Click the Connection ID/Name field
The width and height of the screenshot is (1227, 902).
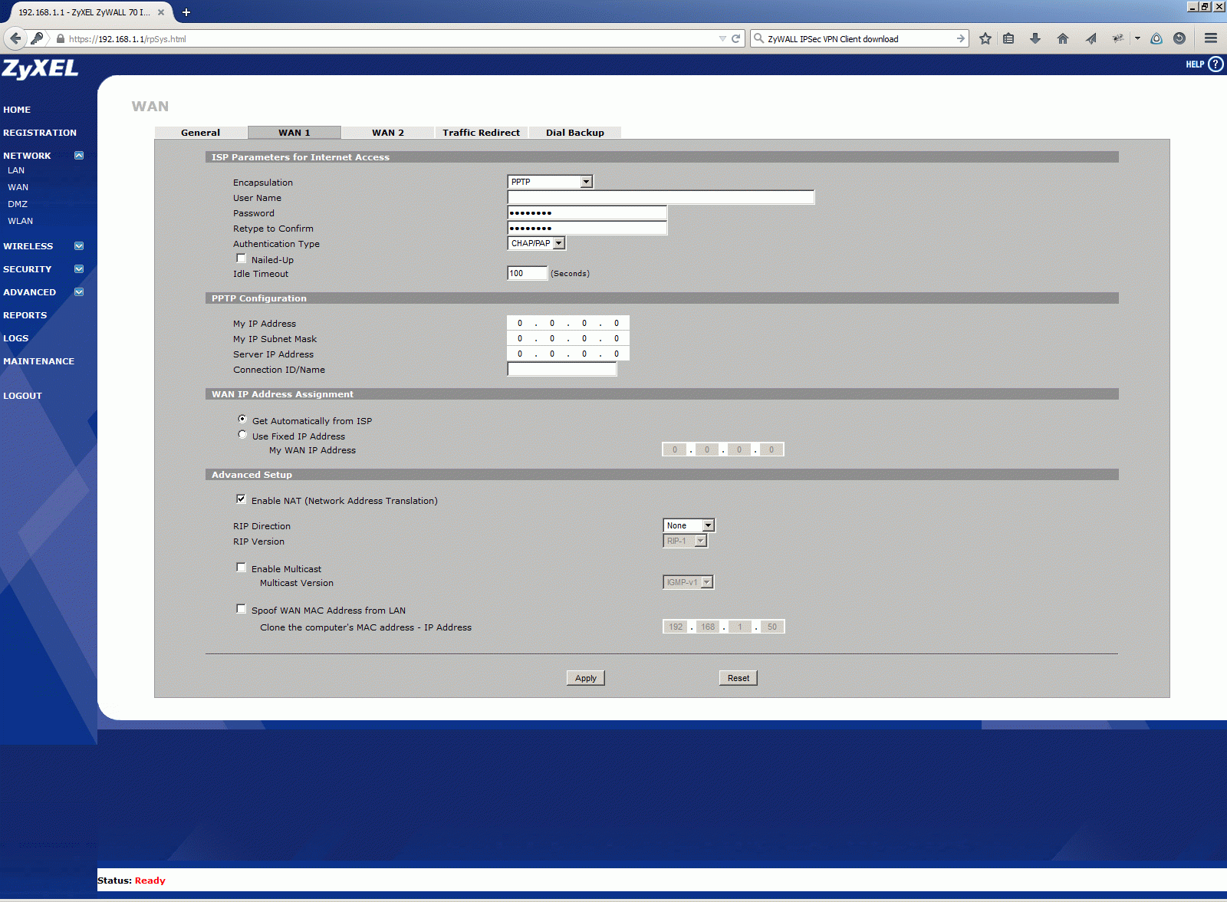pos(562,369)
